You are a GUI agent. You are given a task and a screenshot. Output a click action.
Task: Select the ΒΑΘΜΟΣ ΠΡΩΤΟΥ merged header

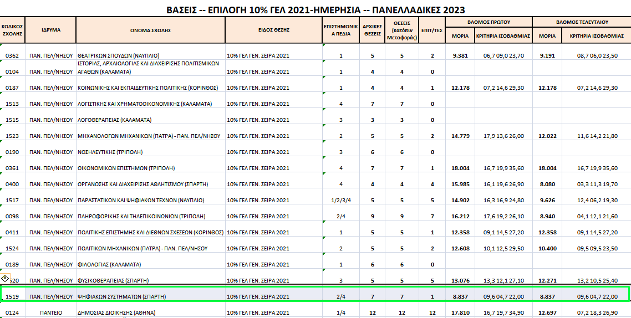pos(489,22)
